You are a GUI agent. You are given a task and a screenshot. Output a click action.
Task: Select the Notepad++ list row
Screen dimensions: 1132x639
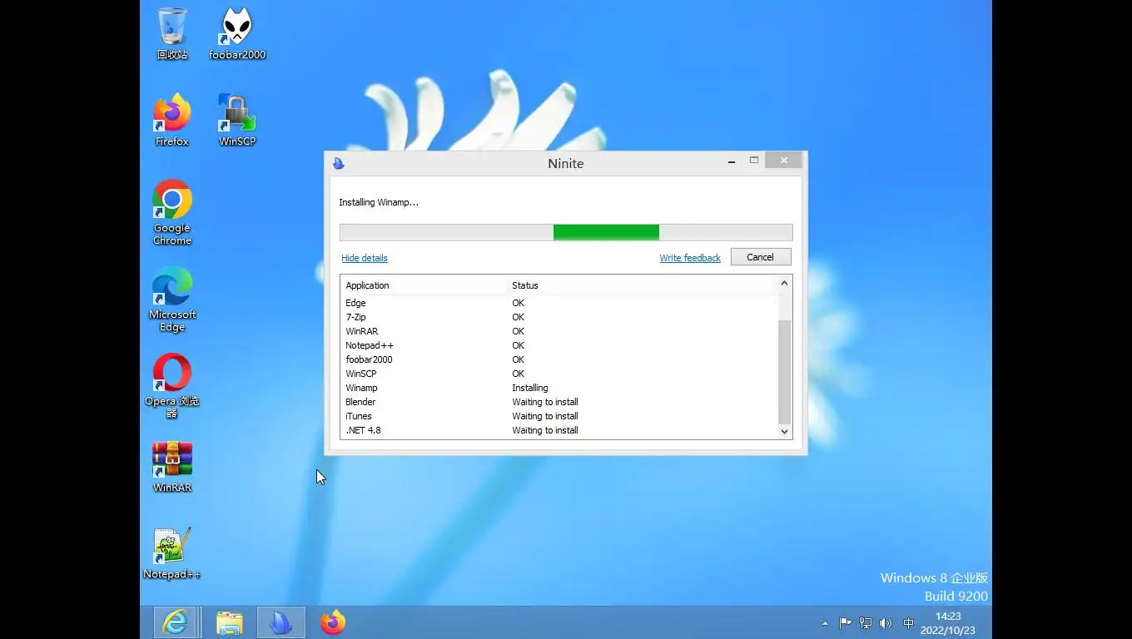point(559,345)
